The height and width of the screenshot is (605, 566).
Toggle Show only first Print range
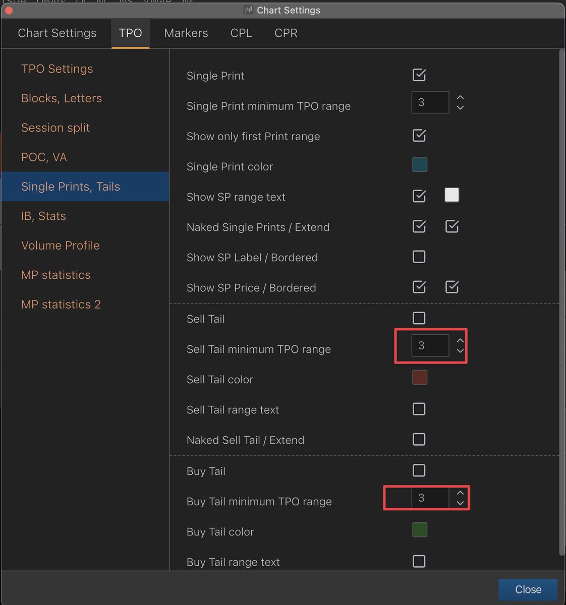(x=419, y=136)
